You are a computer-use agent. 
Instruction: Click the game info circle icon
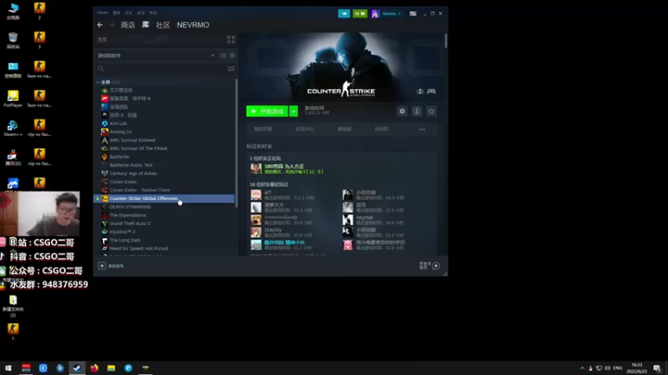click(417, 112)
